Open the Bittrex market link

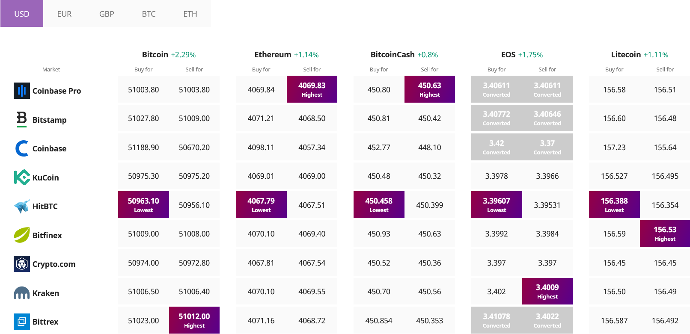click(x=45, y=322)
